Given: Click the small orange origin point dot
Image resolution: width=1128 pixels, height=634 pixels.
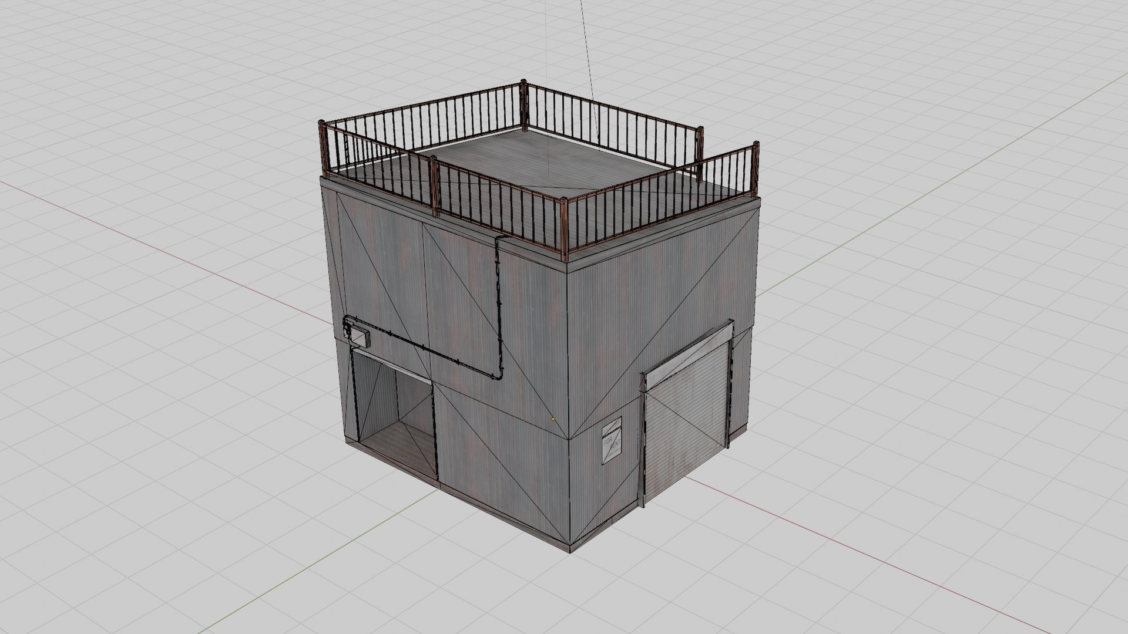Looking at the screenshot, I should tap(553, 420).
